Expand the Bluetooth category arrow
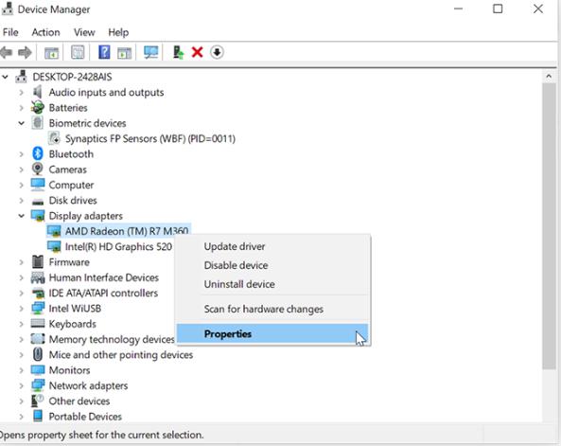Screen dimensions: 561x446 click(21, 154)
